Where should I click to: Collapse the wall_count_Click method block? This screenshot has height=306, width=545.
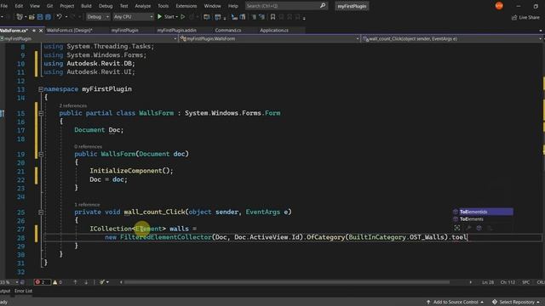tap(41, 212)
